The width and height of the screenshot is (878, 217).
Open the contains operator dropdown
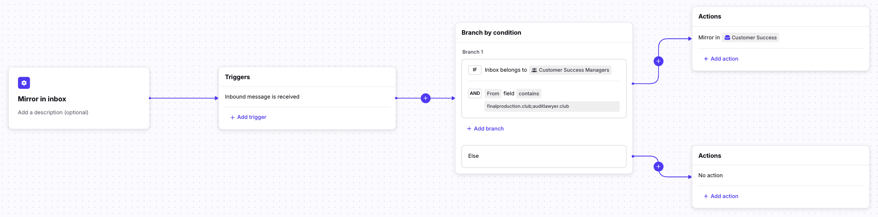coord(528,93)
